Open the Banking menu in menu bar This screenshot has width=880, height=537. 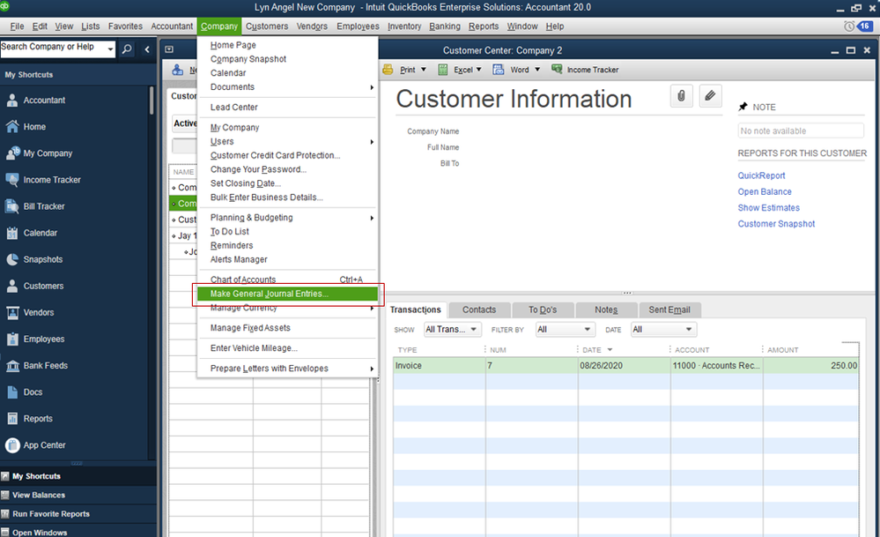(445, 26)
